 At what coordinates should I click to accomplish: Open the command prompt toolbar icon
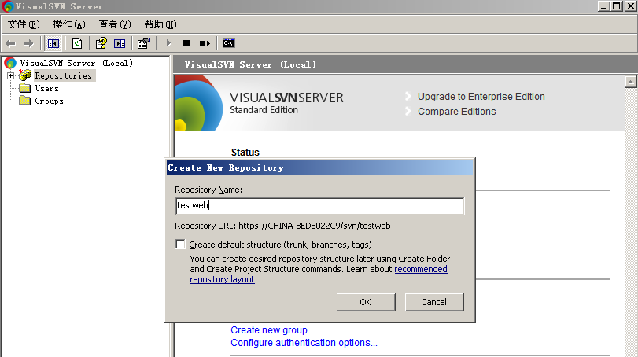point(229,42)
